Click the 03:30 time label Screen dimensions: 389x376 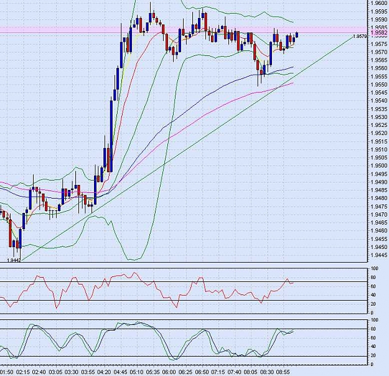point(72,372)
